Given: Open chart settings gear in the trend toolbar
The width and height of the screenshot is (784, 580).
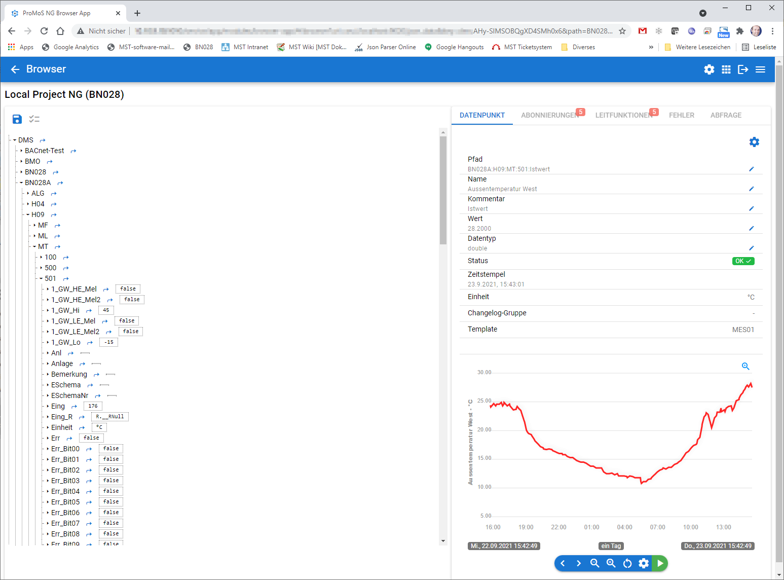Looking at the screenshot, I should (644, 563).
